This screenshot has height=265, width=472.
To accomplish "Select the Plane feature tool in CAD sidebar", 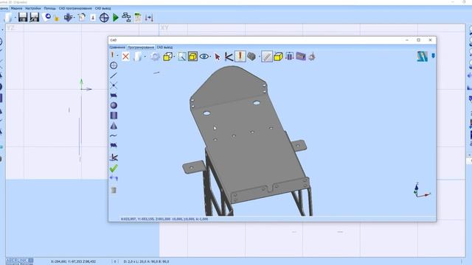I will 114,96.
